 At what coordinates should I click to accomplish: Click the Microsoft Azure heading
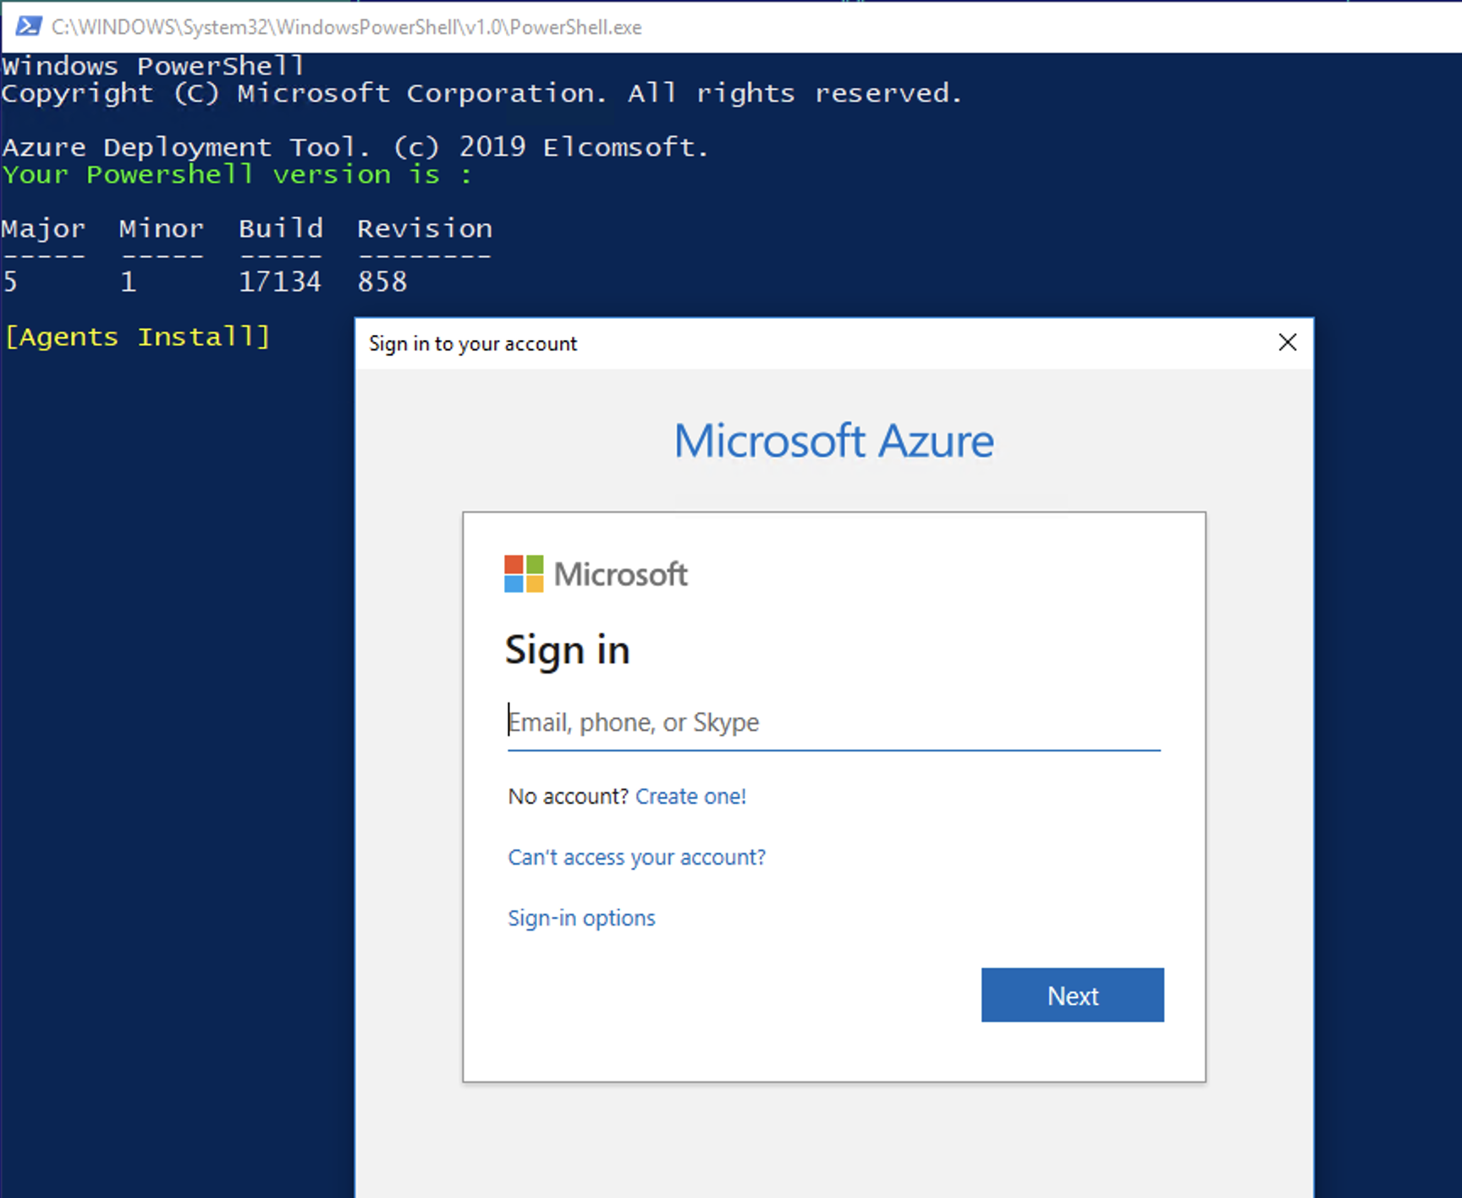833,441
